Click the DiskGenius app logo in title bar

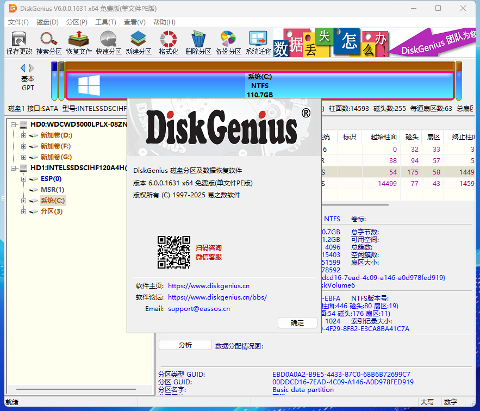point(13,8)
